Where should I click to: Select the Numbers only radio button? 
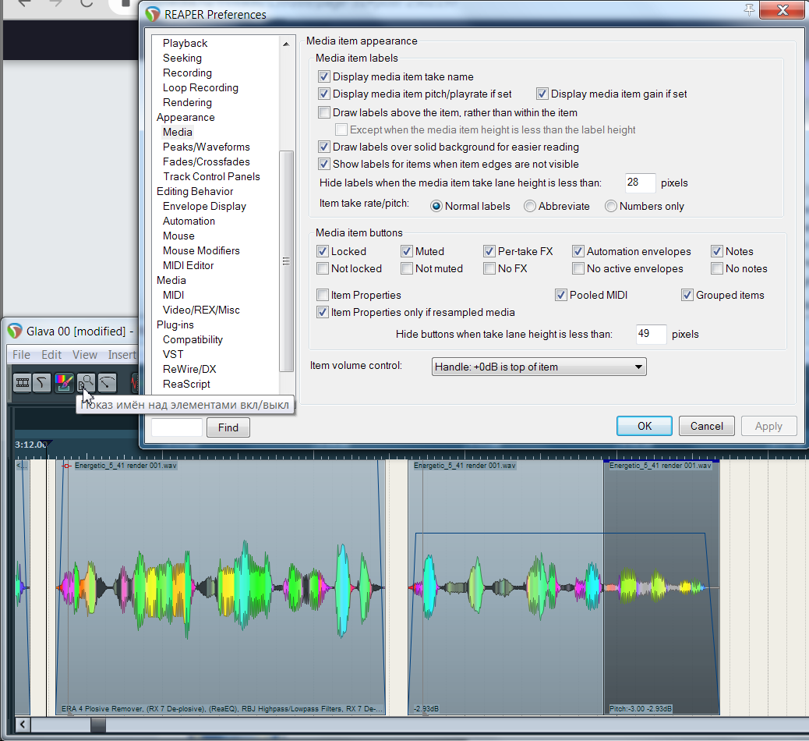coord(611,206)
